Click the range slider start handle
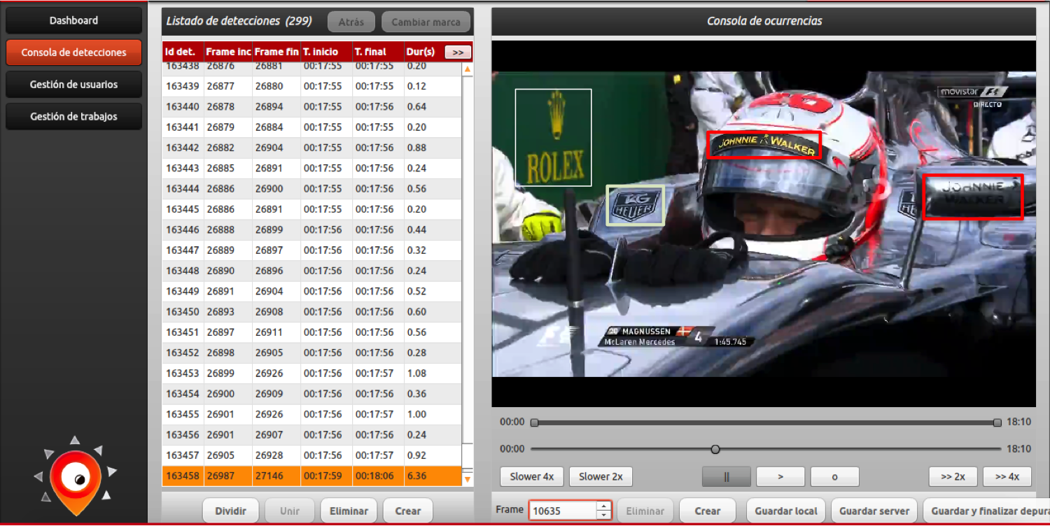 [x=535, y=422]
